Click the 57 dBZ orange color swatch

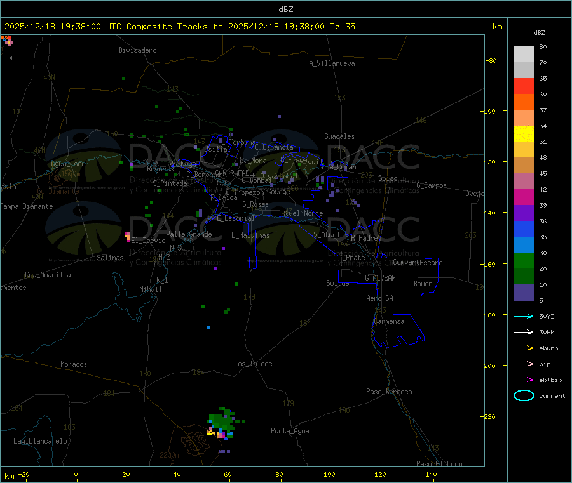[524, 102]
